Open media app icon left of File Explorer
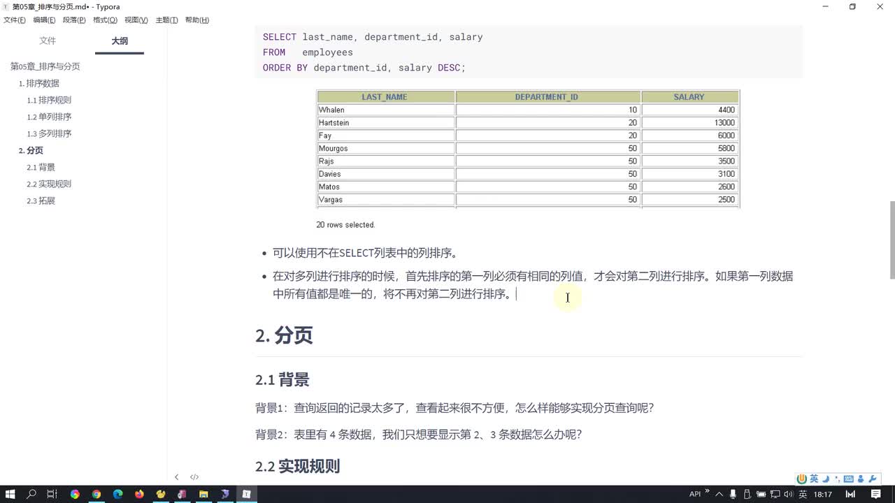The image size is (895, 503). 182,494
